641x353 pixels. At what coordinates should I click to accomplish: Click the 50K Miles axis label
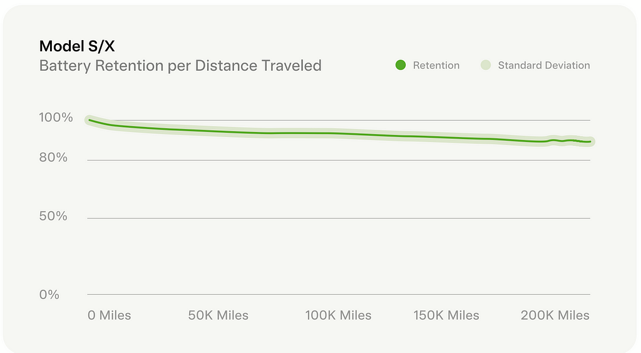tap(218, 315)
